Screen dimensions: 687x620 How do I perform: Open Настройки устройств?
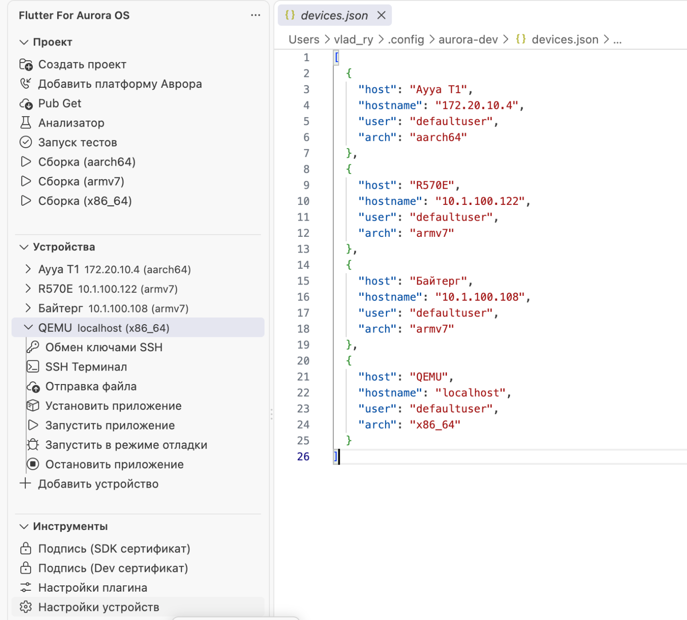(x=99, y=607)
